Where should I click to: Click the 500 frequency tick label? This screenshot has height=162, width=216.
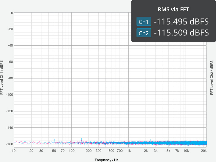point(111,151)
